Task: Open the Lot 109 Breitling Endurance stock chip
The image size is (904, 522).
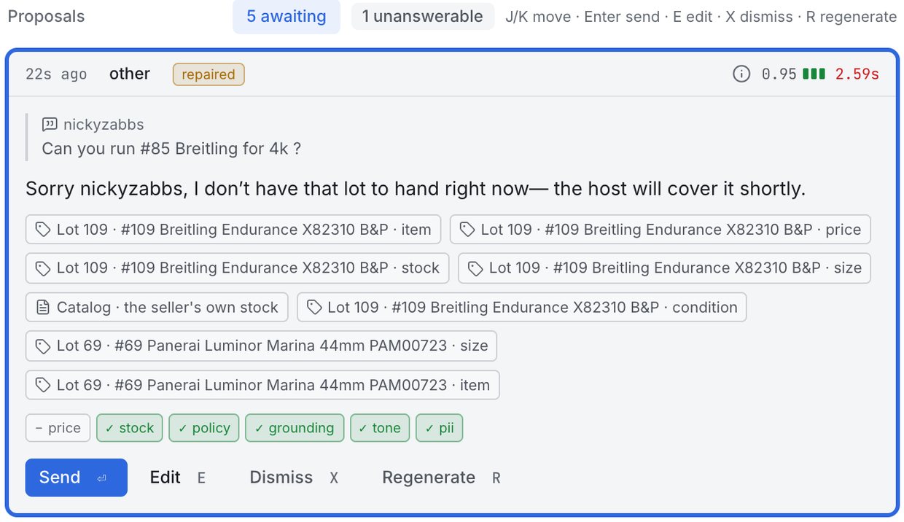Action: click(x=238, y=268)
